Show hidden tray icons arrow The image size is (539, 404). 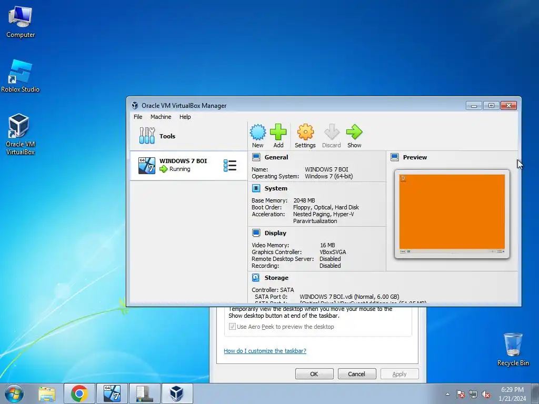pos(447,394)
